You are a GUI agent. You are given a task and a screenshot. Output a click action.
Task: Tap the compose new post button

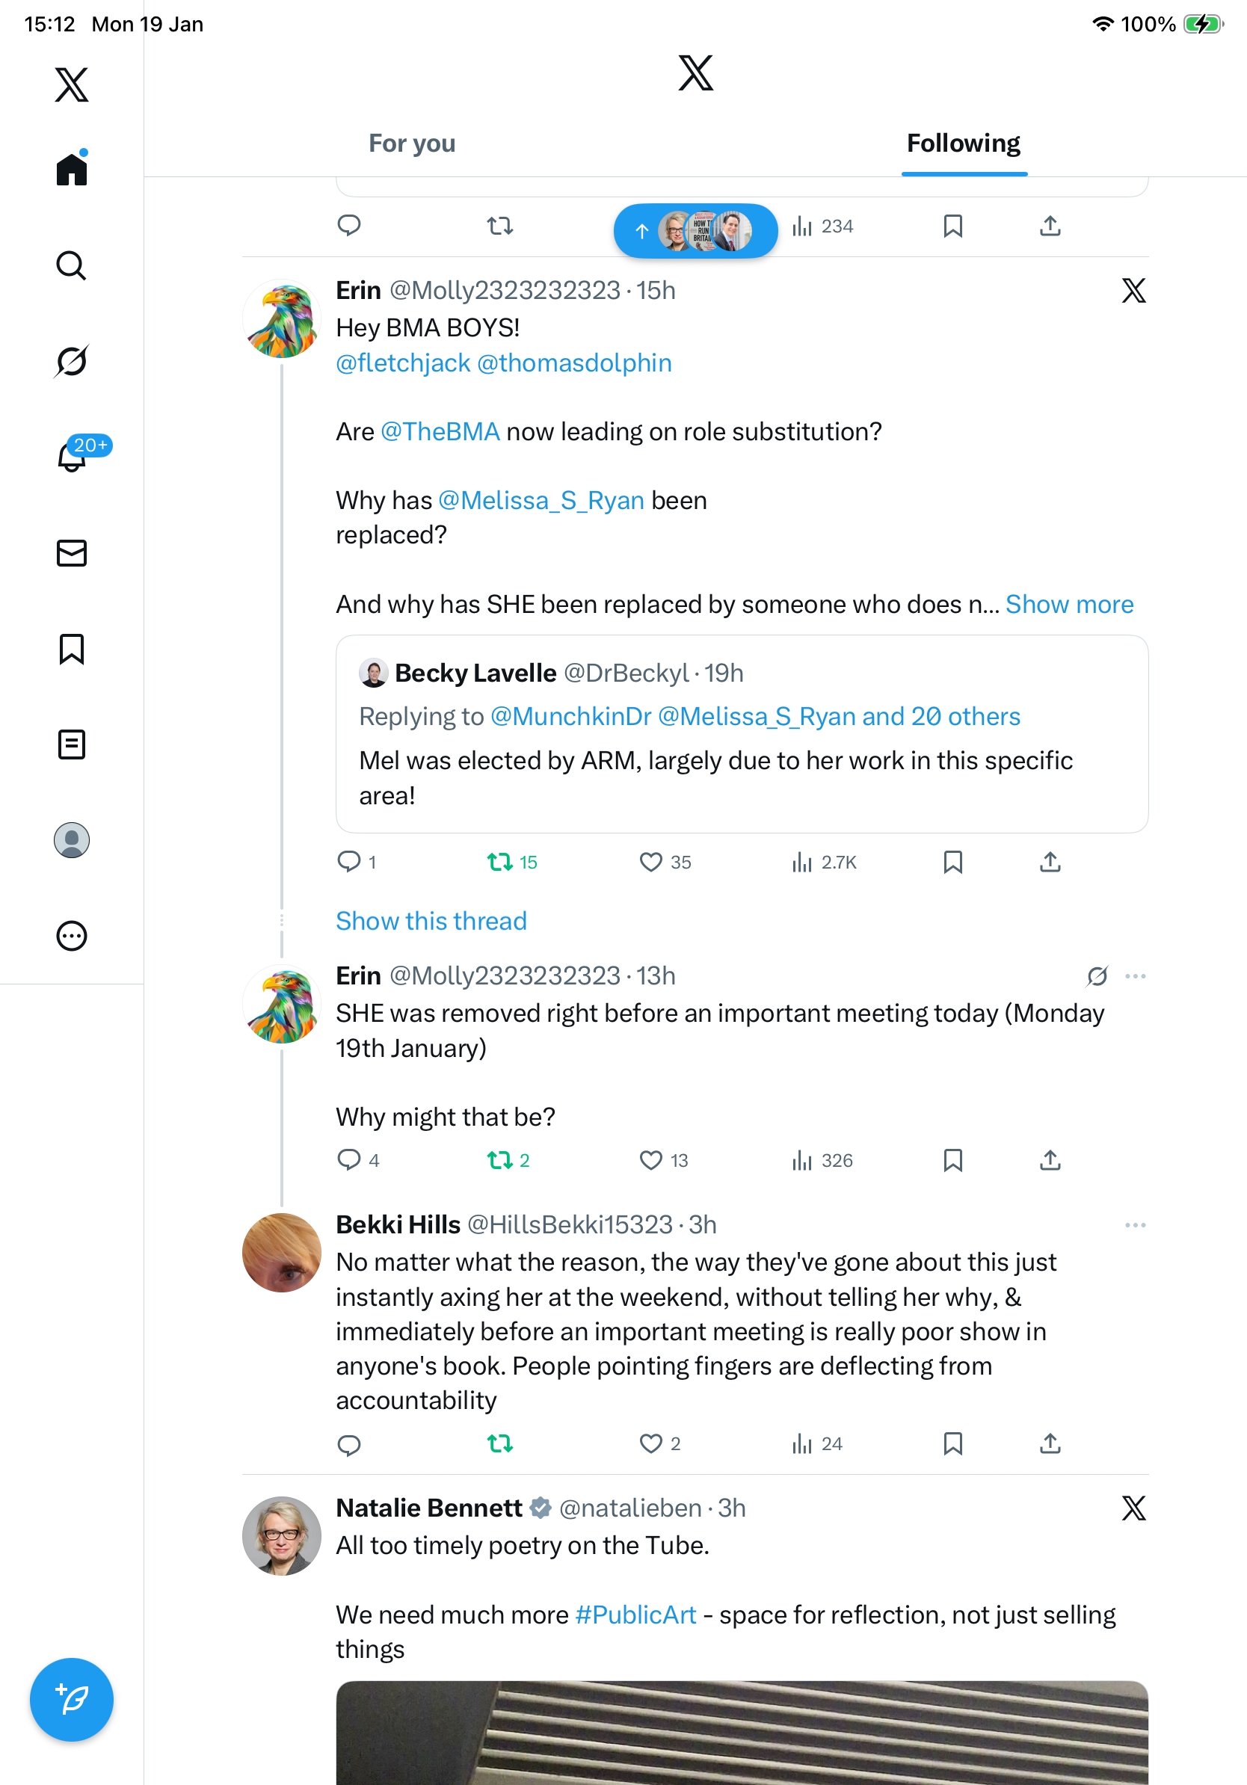point(72,1700)
